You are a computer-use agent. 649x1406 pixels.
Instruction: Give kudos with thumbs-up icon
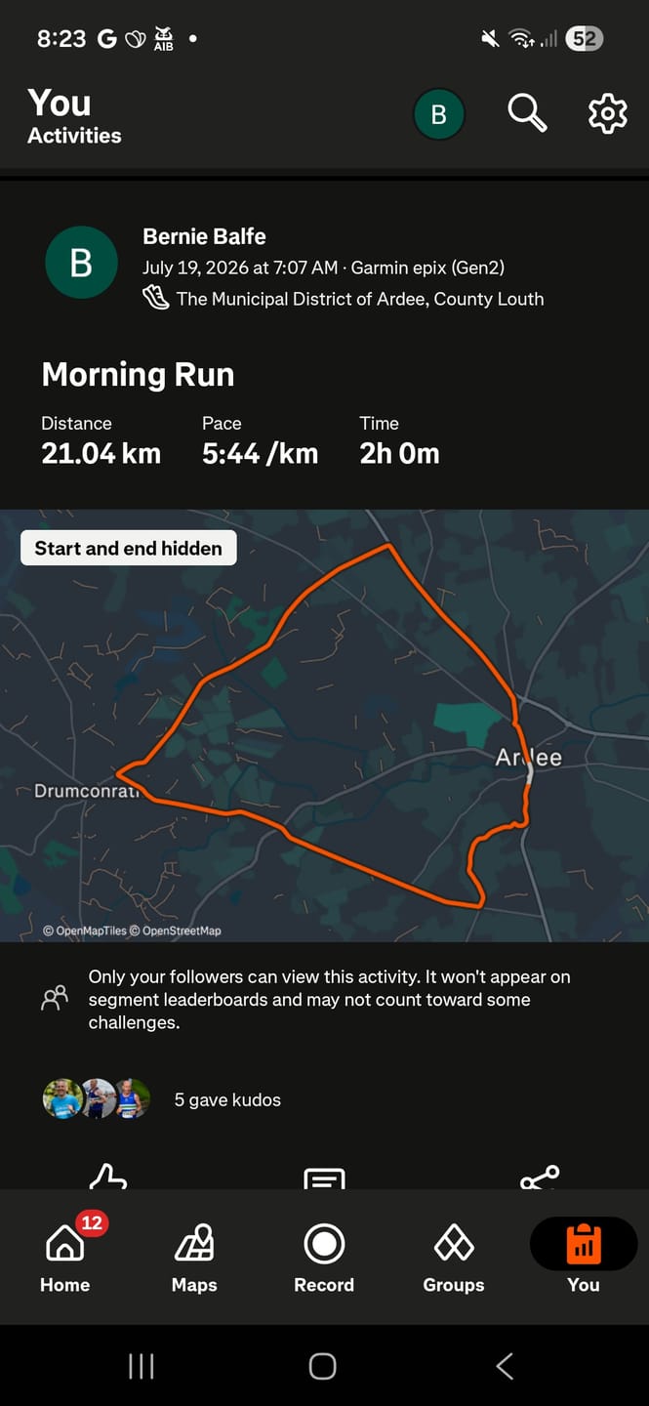(x=108, y=1177)
